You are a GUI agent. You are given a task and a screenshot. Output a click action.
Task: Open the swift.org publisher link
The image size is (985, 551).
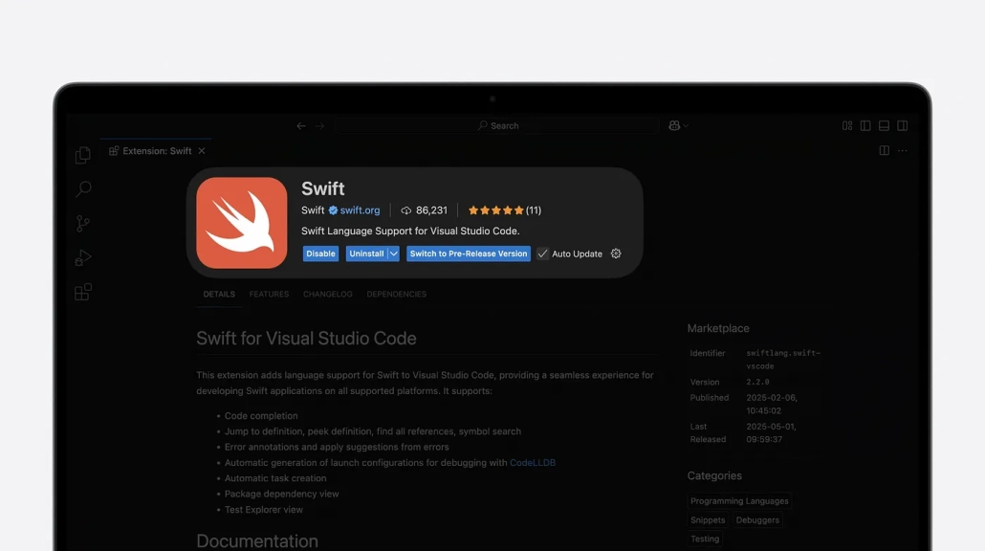(x=360, y=210)
